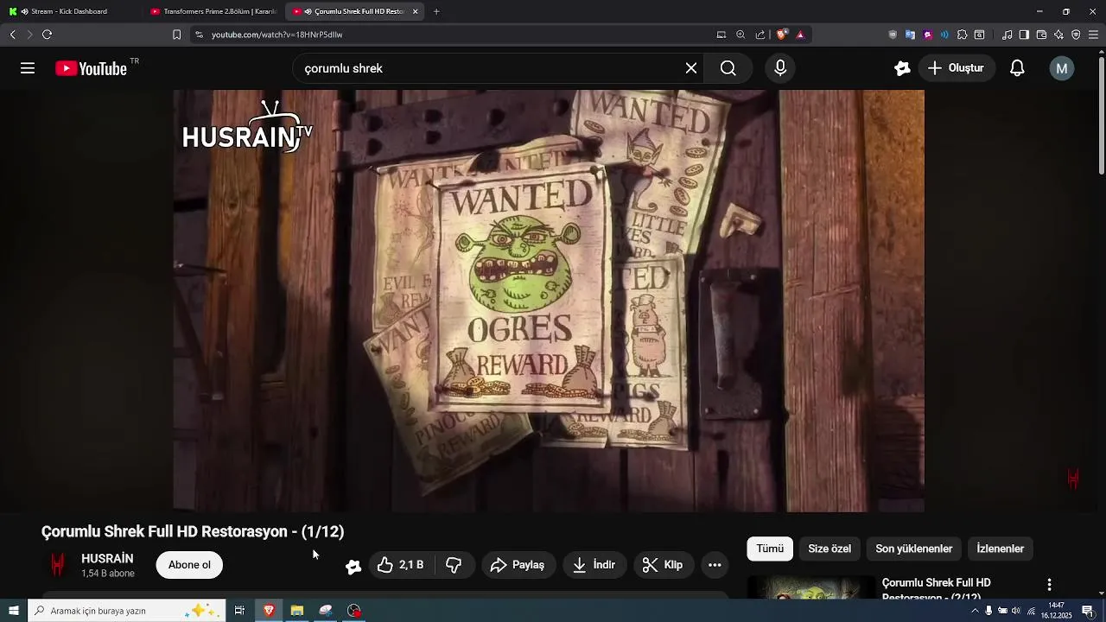Toggle the browser sidebar panel
The width and height of the screenshot is (1106, 622).
tap(1024, 35)
